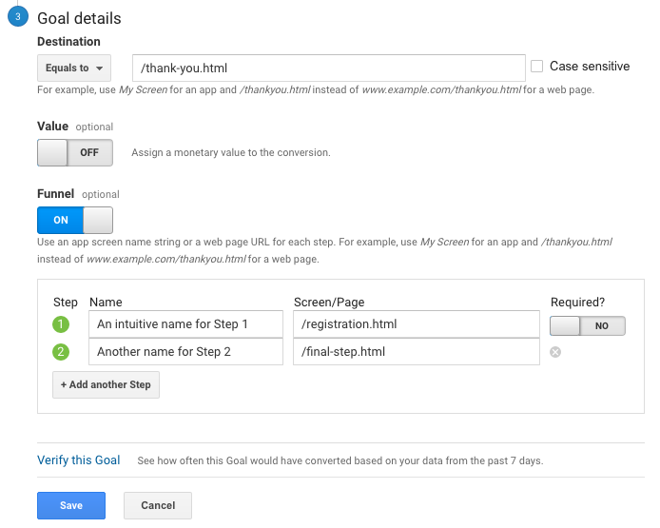The image size is (660, 528).
Task: Click the Add another Step button
Action: [x=106, y=384]
